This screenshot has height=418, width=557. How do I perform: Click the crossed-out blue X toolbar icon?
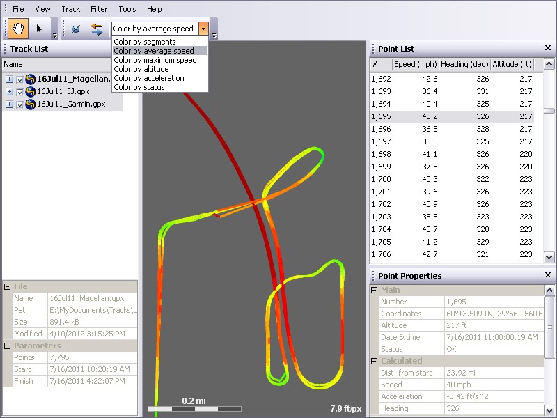pyautogui.click(x=77, y=29)
